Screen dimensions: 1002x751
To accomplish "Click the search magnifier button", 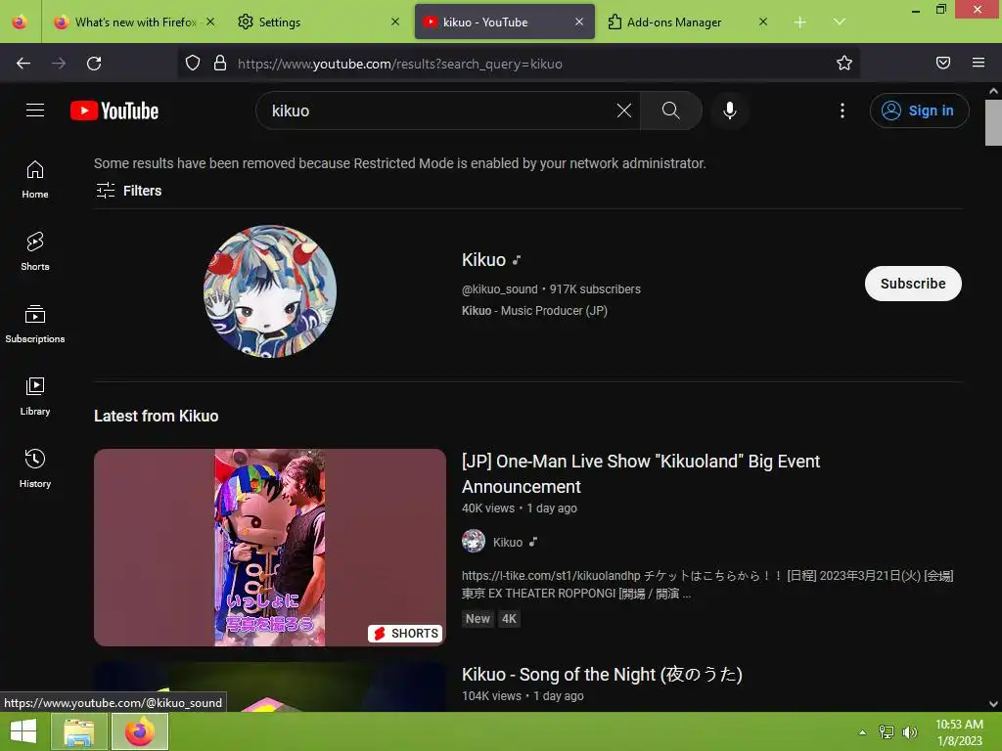I will (x=671, y=110).
